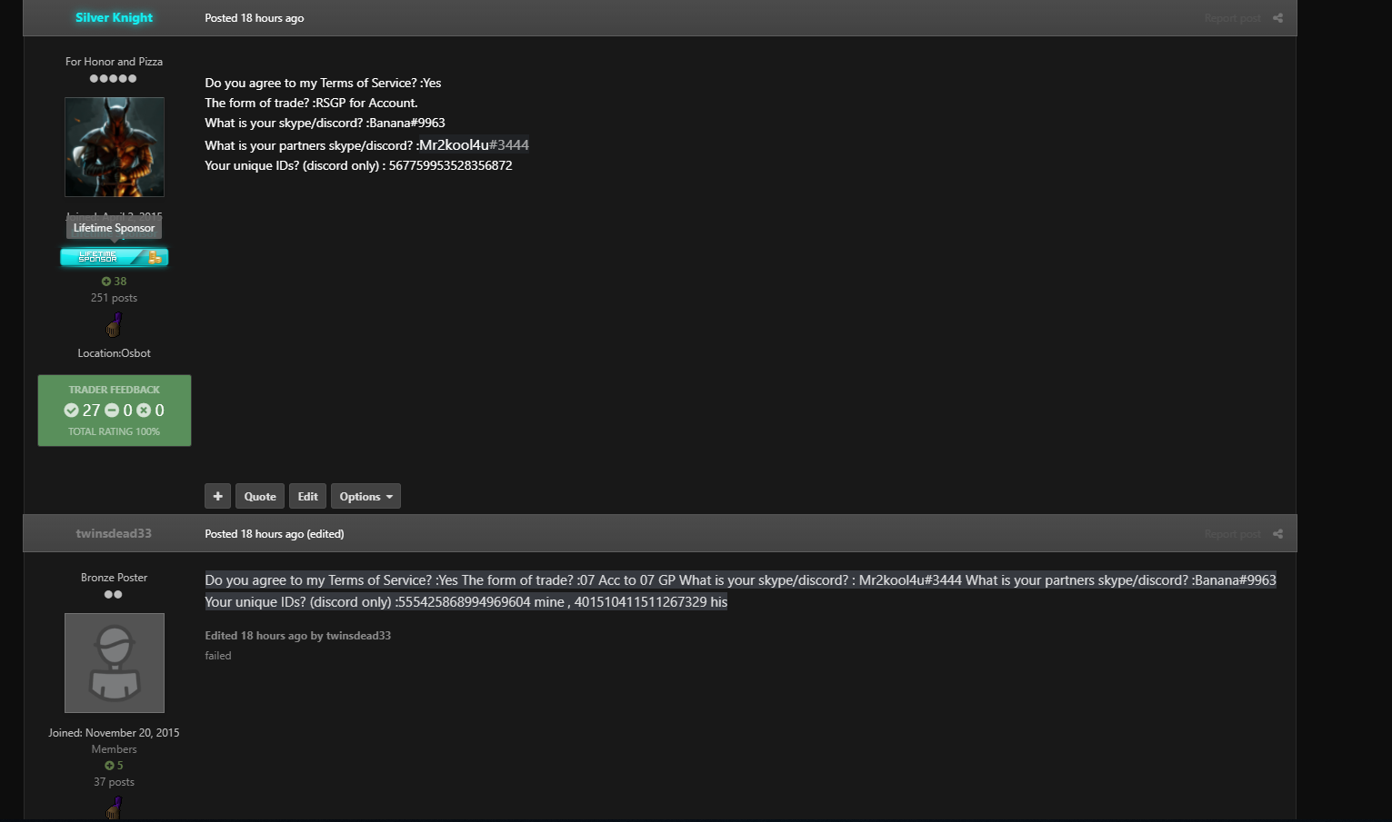Click Silver Knight's five rank dots
Viewport: 1392px width, 822px height.
click(x=114, y=79)
